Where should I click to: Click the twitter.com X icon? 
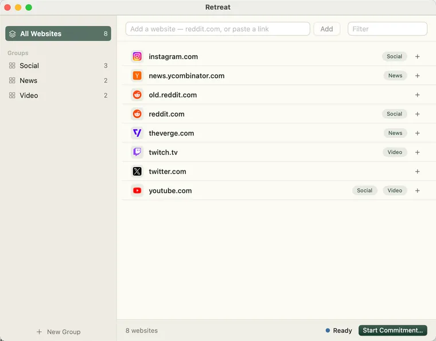coord(137,171)
